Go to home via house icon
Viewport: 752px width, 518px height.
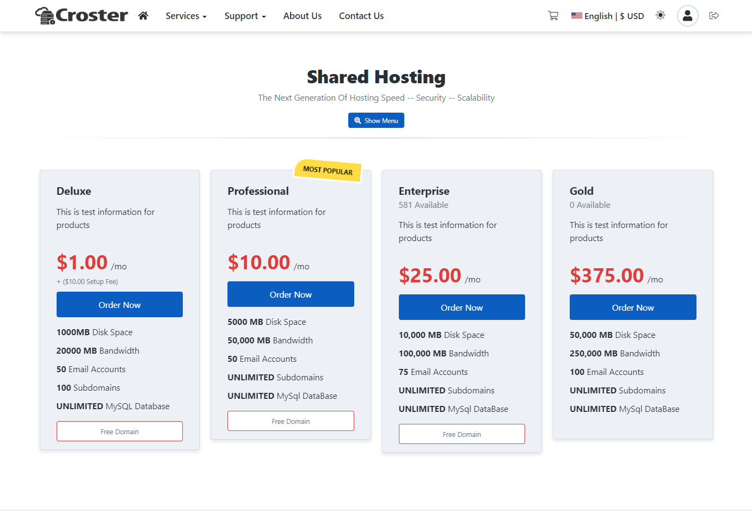point(143,16)
